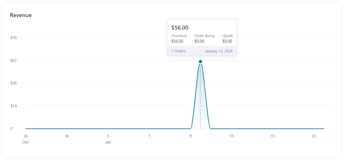The image size is (344, 160).
Task: Click the 15 x-axis date label
Action: [231, 136]
